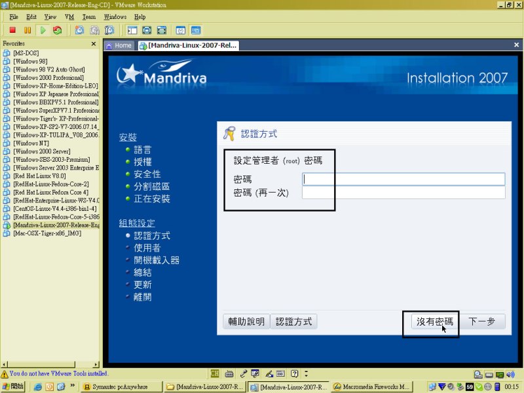Click the 密碼 (再一次) confirm password field
Image resolution: width=524 pixels, height=393 pixels.
(403, 193)
